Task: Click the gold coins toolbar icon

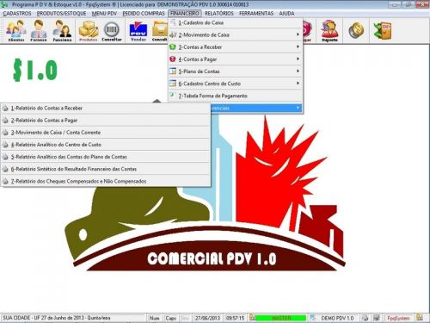Action: click(x=356, y=30)
